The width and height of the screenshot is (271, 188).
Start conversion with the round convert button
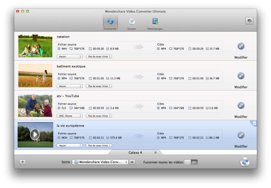245,162
